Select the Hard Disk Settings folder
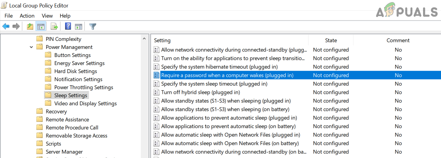Viewport: 441px width, 158px height. click(75, 71)
